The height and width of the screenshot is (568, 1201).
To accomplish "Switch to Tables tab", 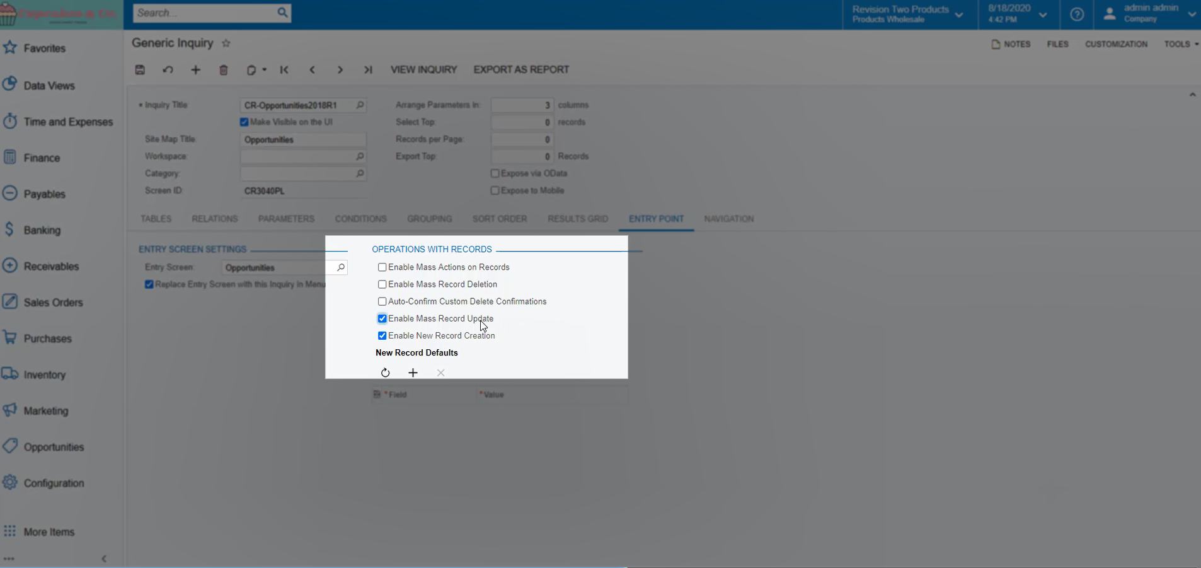I will point(156,219).
